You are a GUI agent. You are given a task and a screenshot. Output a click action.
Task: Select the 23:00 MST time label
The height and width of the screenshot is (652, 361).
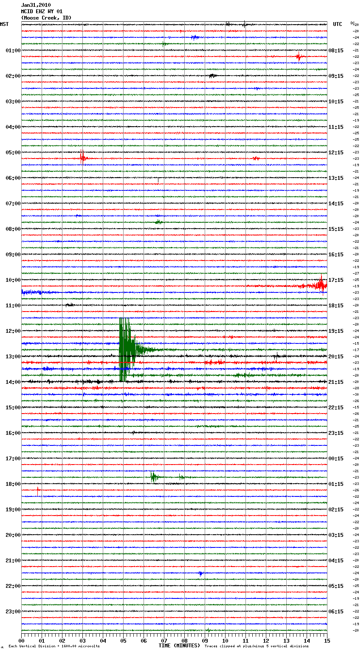(13, 612)
